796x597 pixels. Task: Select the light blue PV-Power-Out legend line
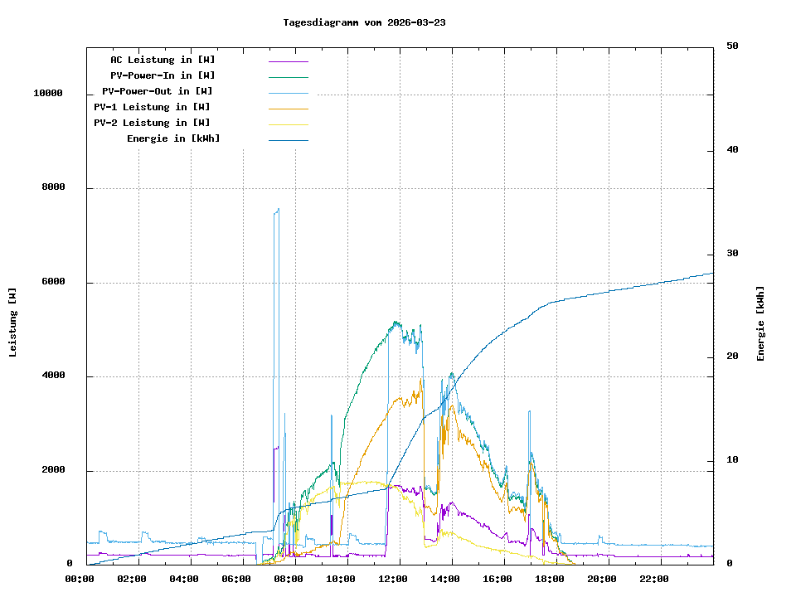288,92
